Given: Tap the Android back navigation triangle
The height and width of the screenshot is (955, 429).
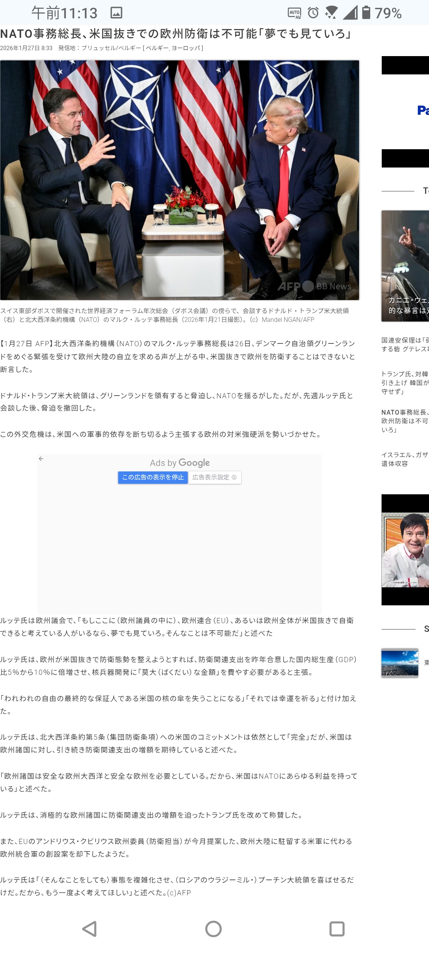Looking at the screenshot, I should [90, 929].
